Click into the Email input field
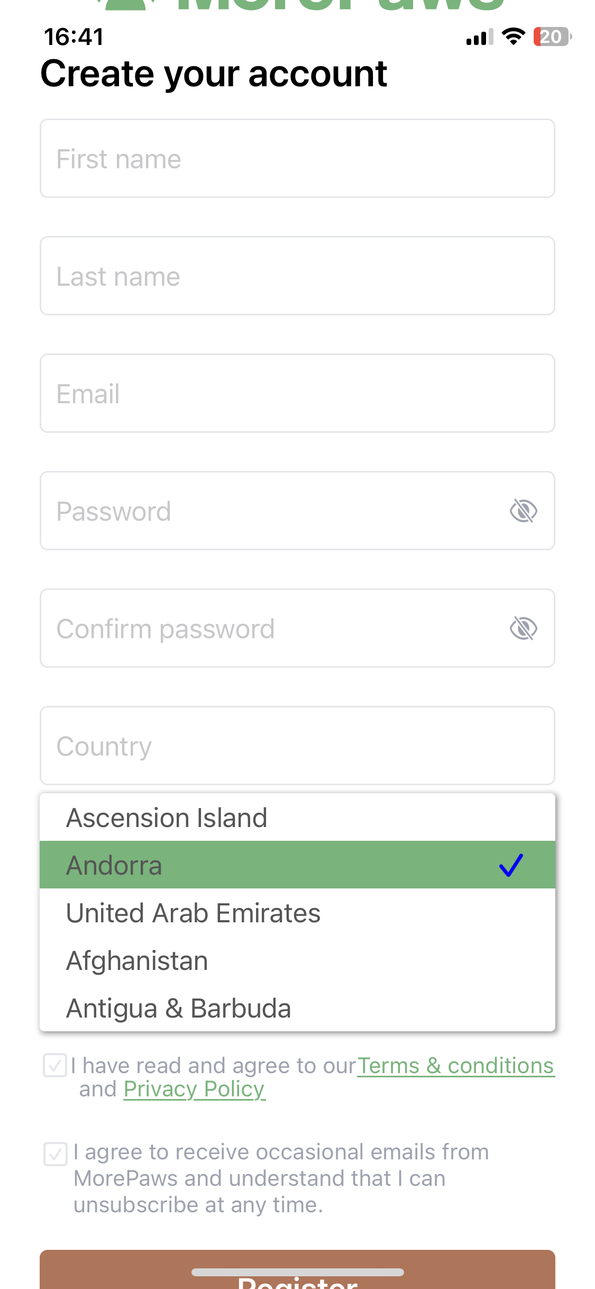This screenshot has height=1289, width=595. pos(297,394)
